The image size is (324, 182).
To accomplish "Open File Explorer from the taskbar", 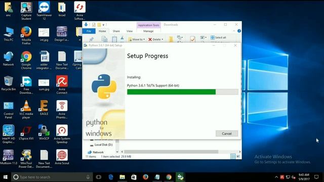I will coord(123,177).
